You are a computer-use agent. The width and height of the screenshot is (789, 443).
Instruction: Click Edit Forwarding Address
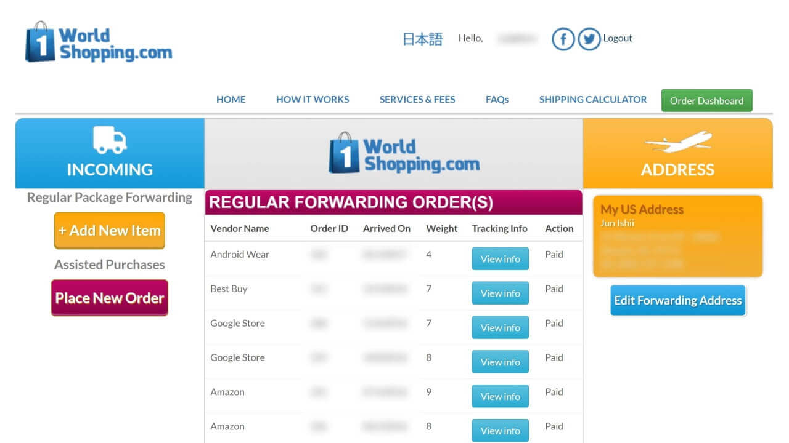677,300
